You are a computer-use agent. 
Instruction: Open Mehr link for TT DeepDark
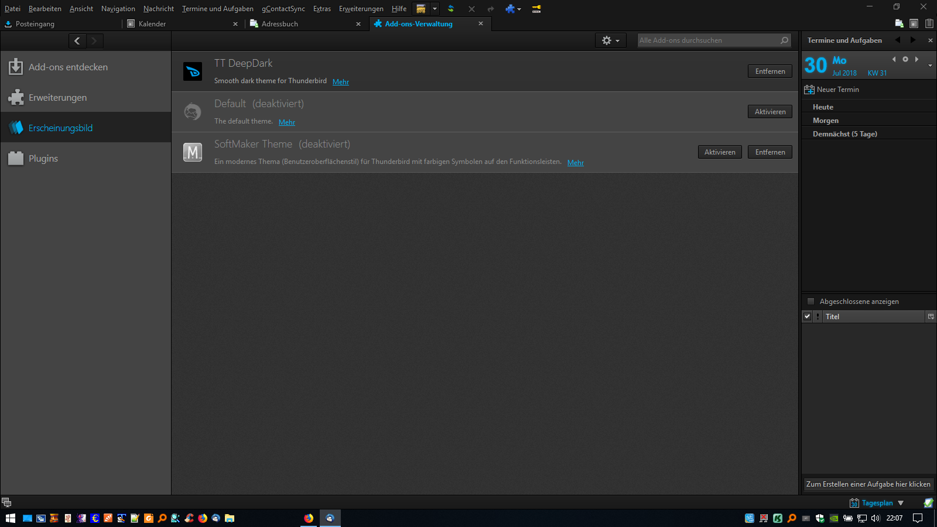pos(341,81)
